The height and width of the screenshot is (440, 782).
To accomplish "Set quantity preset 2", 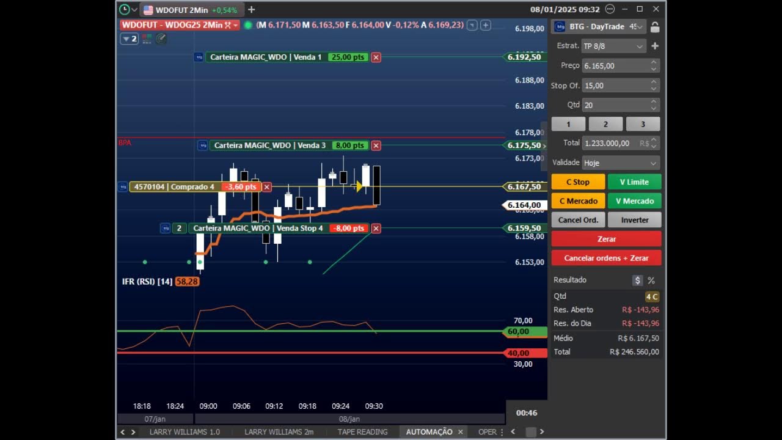I will tap(605, 124).
